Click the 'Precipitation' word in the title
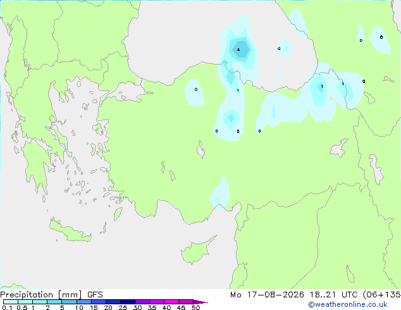The width and height of the screenshot is (401, 310). (x=27, y=295)
